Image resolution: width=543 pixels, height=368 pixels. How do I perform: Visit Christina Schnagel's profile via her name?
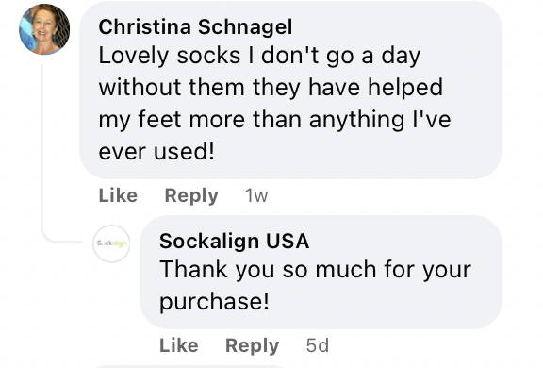coord(195,26)
